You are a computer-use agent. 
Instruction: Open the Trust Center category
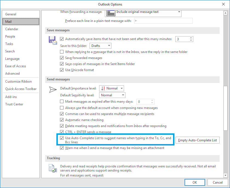click(21, 104)
